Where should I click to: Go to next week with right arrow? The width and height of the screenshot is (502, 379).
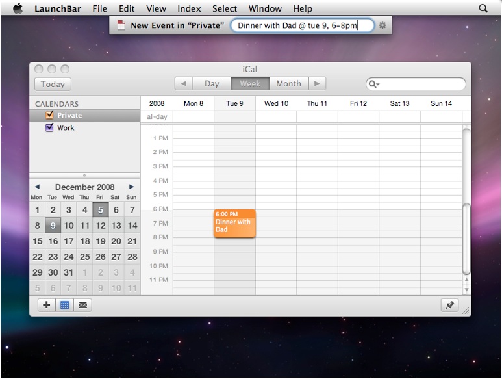[x=316, y=83]
